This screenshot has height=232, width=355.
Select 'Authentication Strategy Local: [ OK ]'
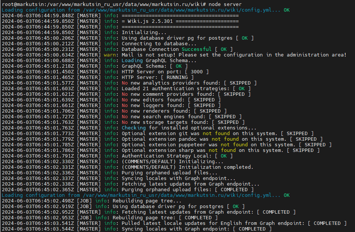pyautogui.click(x=117, y=156)
